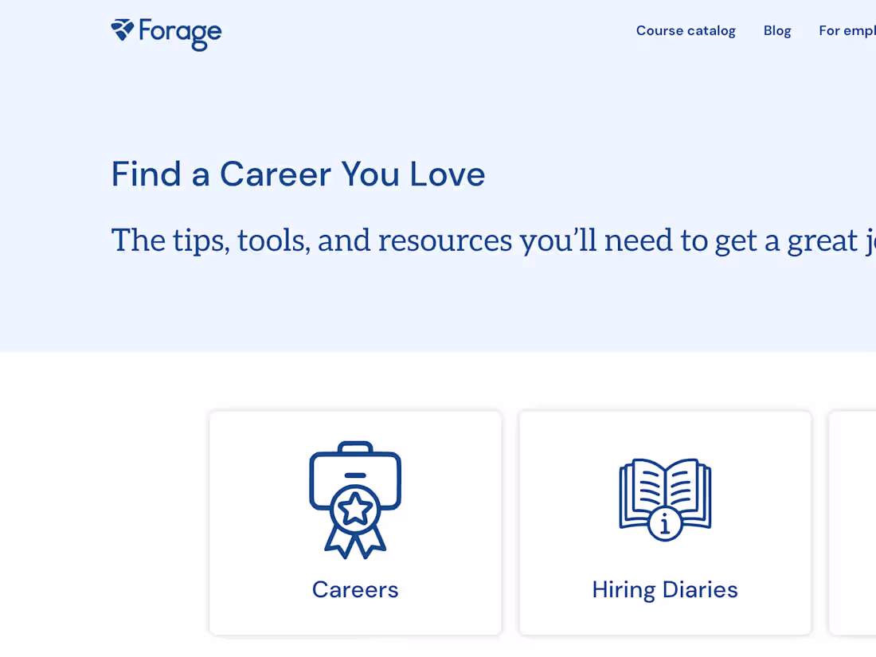Click the Careers card link
Viewport: 876px width, 657px height.
tap(355, 522)
